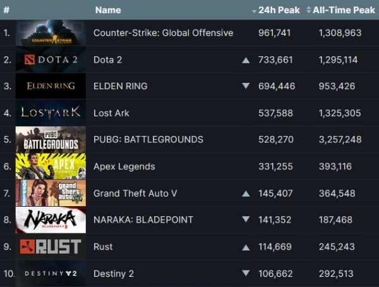Viewport: 379px width, 287px height.
Task: Click the up-trend arrow beside Dota 2
Action: (x=246, y=60)
